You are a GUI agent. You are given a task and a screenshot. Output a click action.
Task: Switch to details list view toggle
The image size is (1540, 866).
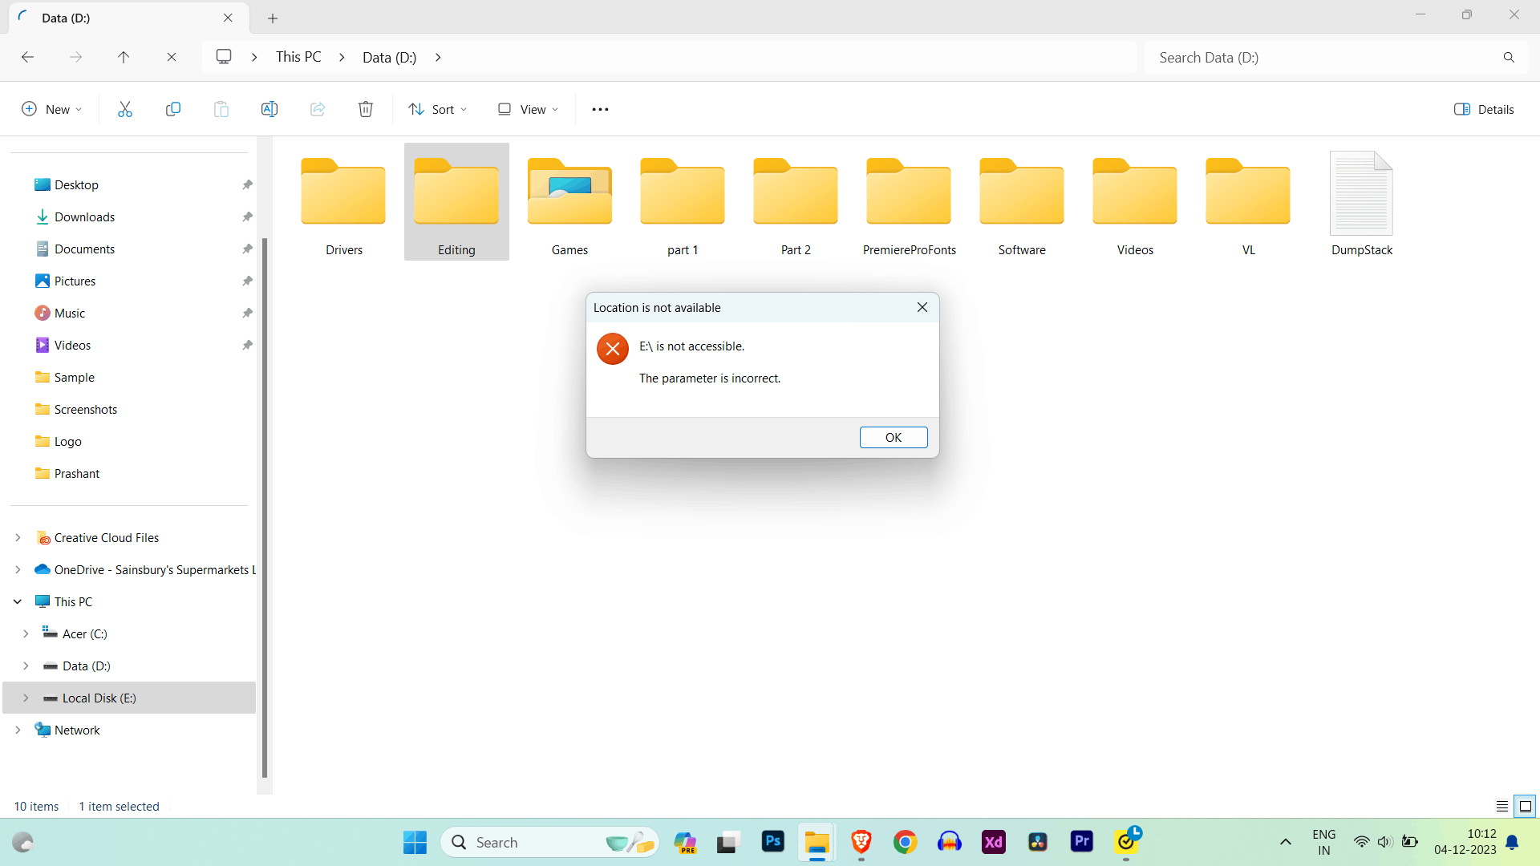[1502, 807]
